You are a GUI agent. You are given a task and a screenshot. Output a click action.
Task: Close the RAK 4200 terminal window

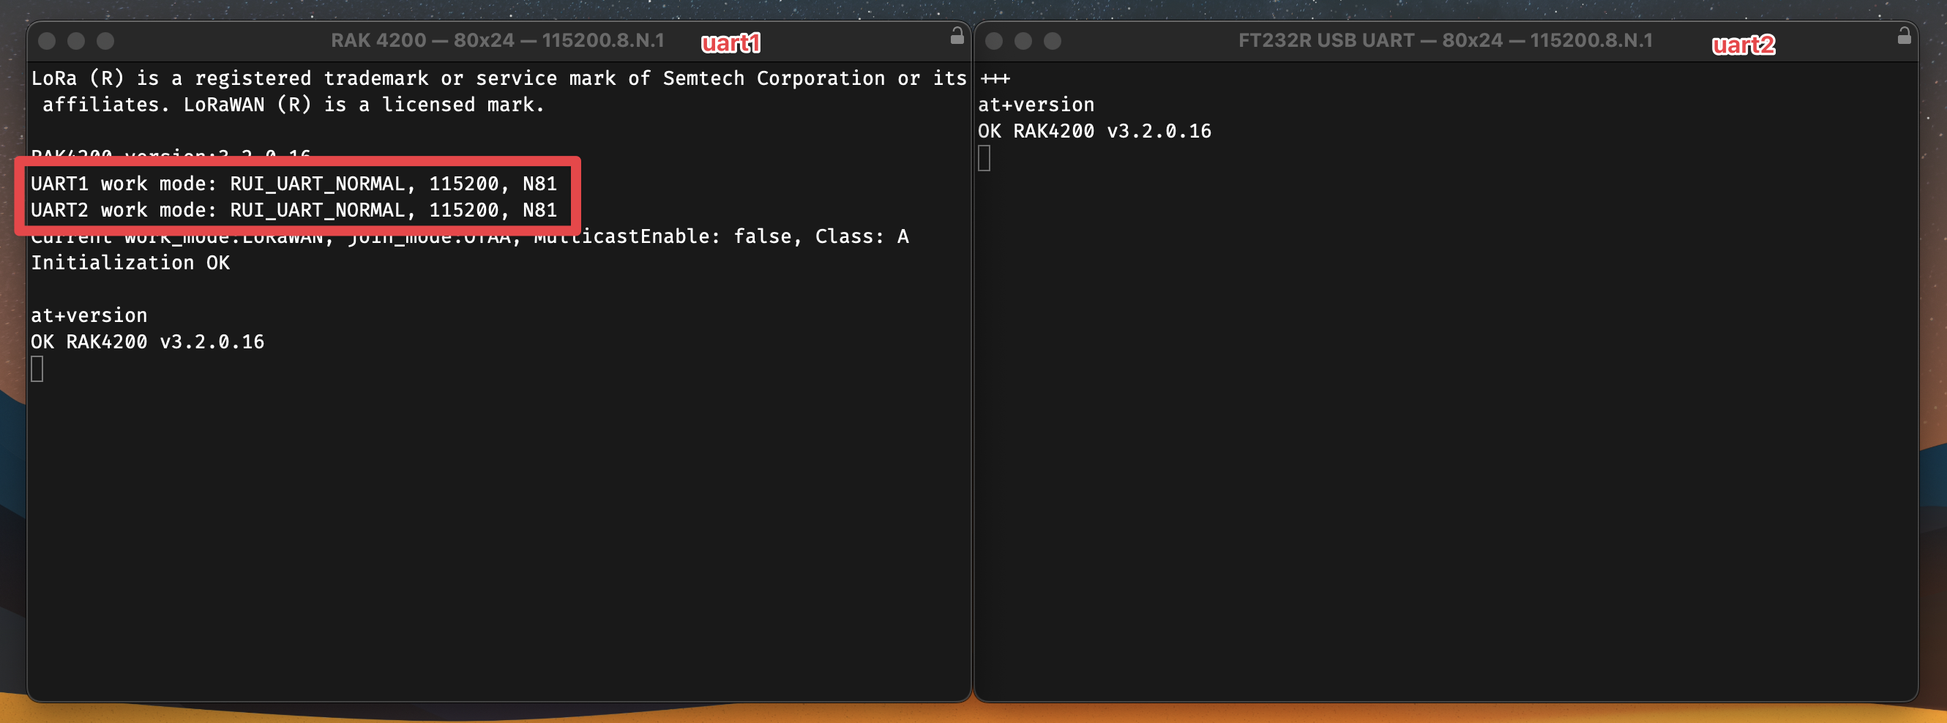[47, 41]
